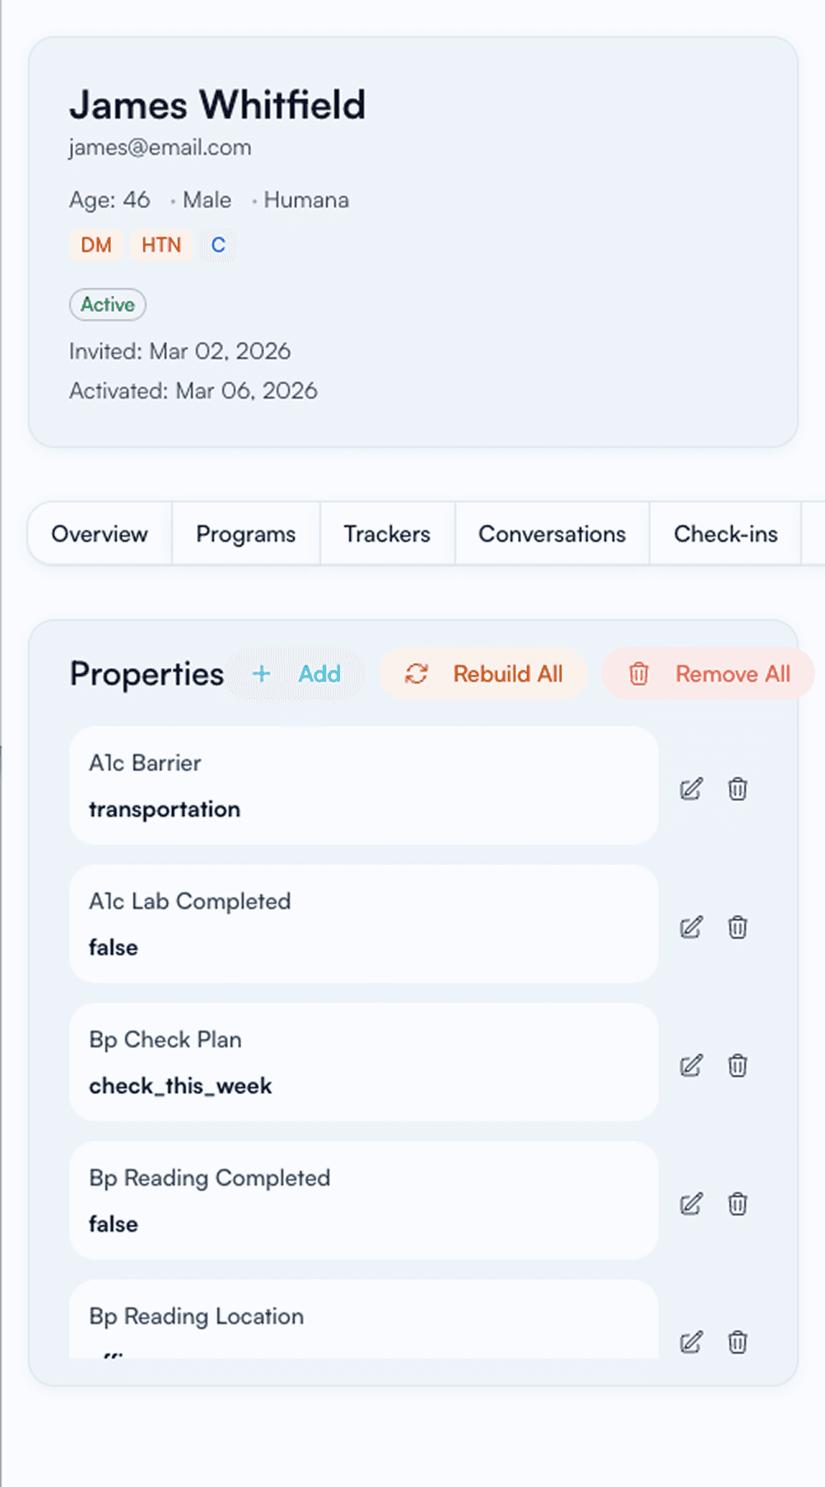The width and height of the screenshot is (825, 1487).
Task: Edit the Bp Reading Completed property
Action: click(691, 1204)
